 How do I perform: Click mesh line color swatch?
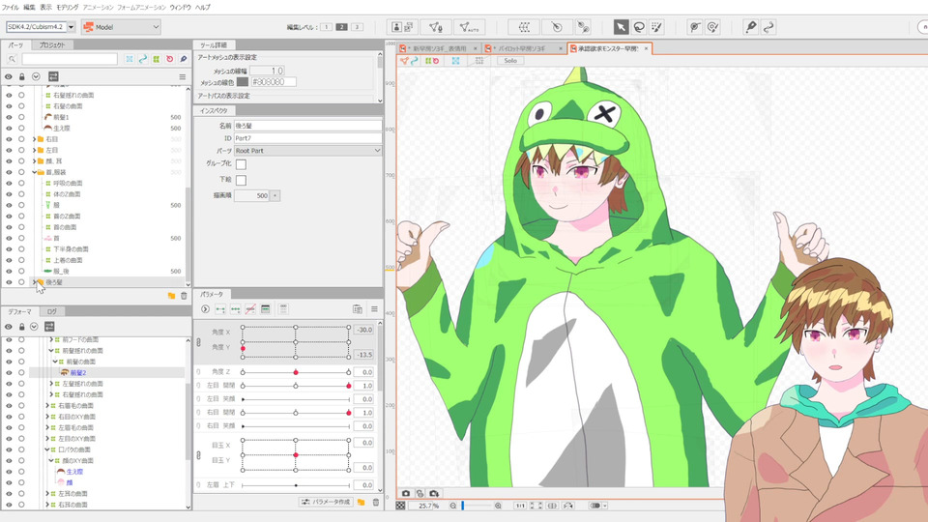click(242, 82)
